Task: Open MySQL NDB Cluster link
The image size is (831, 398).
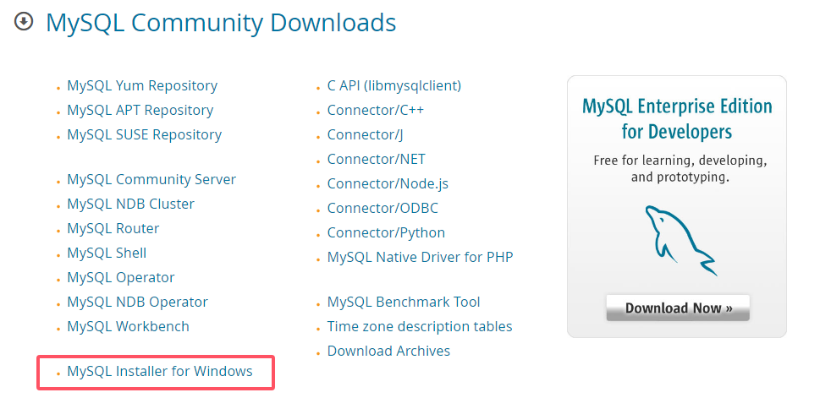Action: [130, 204]
